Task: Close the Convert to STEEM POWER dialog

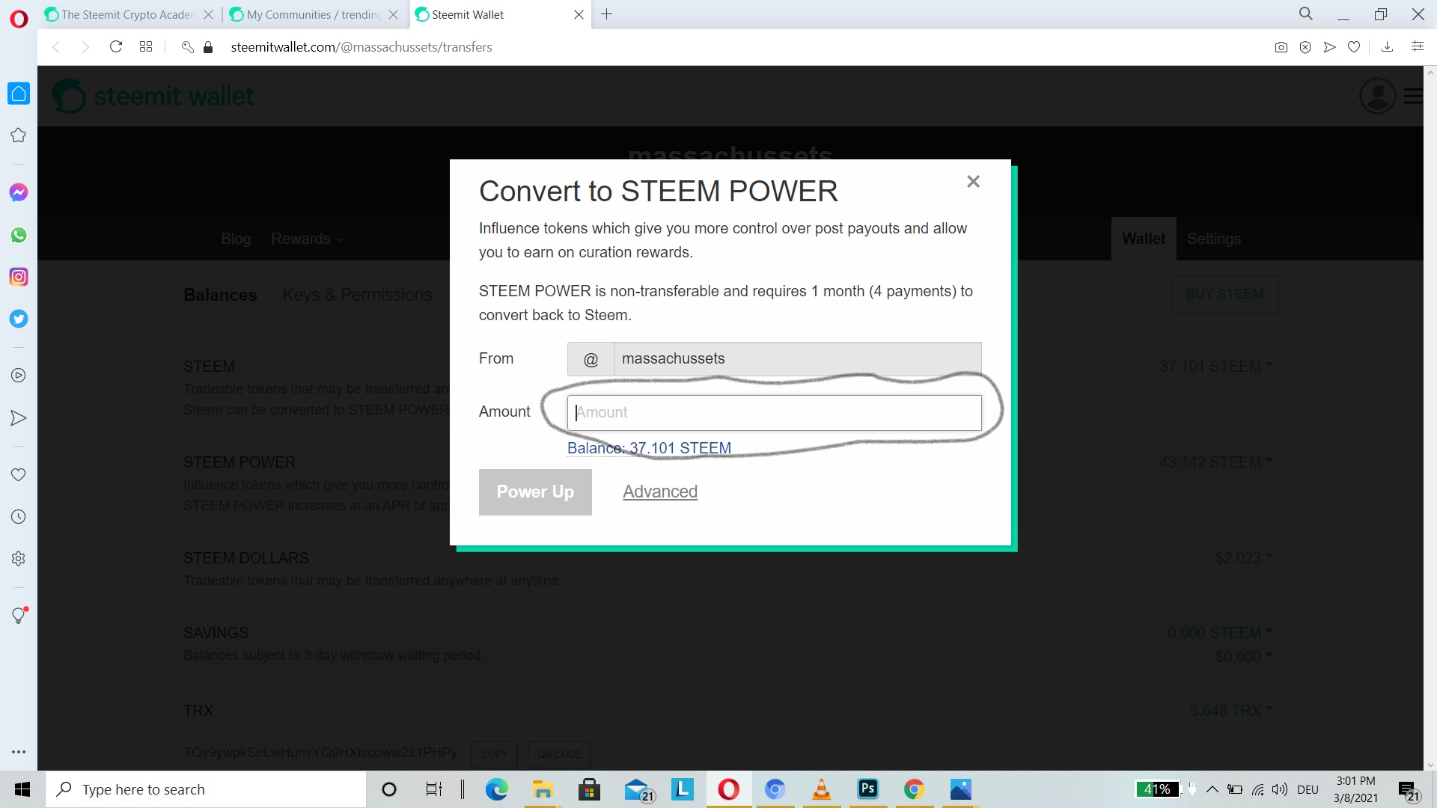Action: pos(973,182)
